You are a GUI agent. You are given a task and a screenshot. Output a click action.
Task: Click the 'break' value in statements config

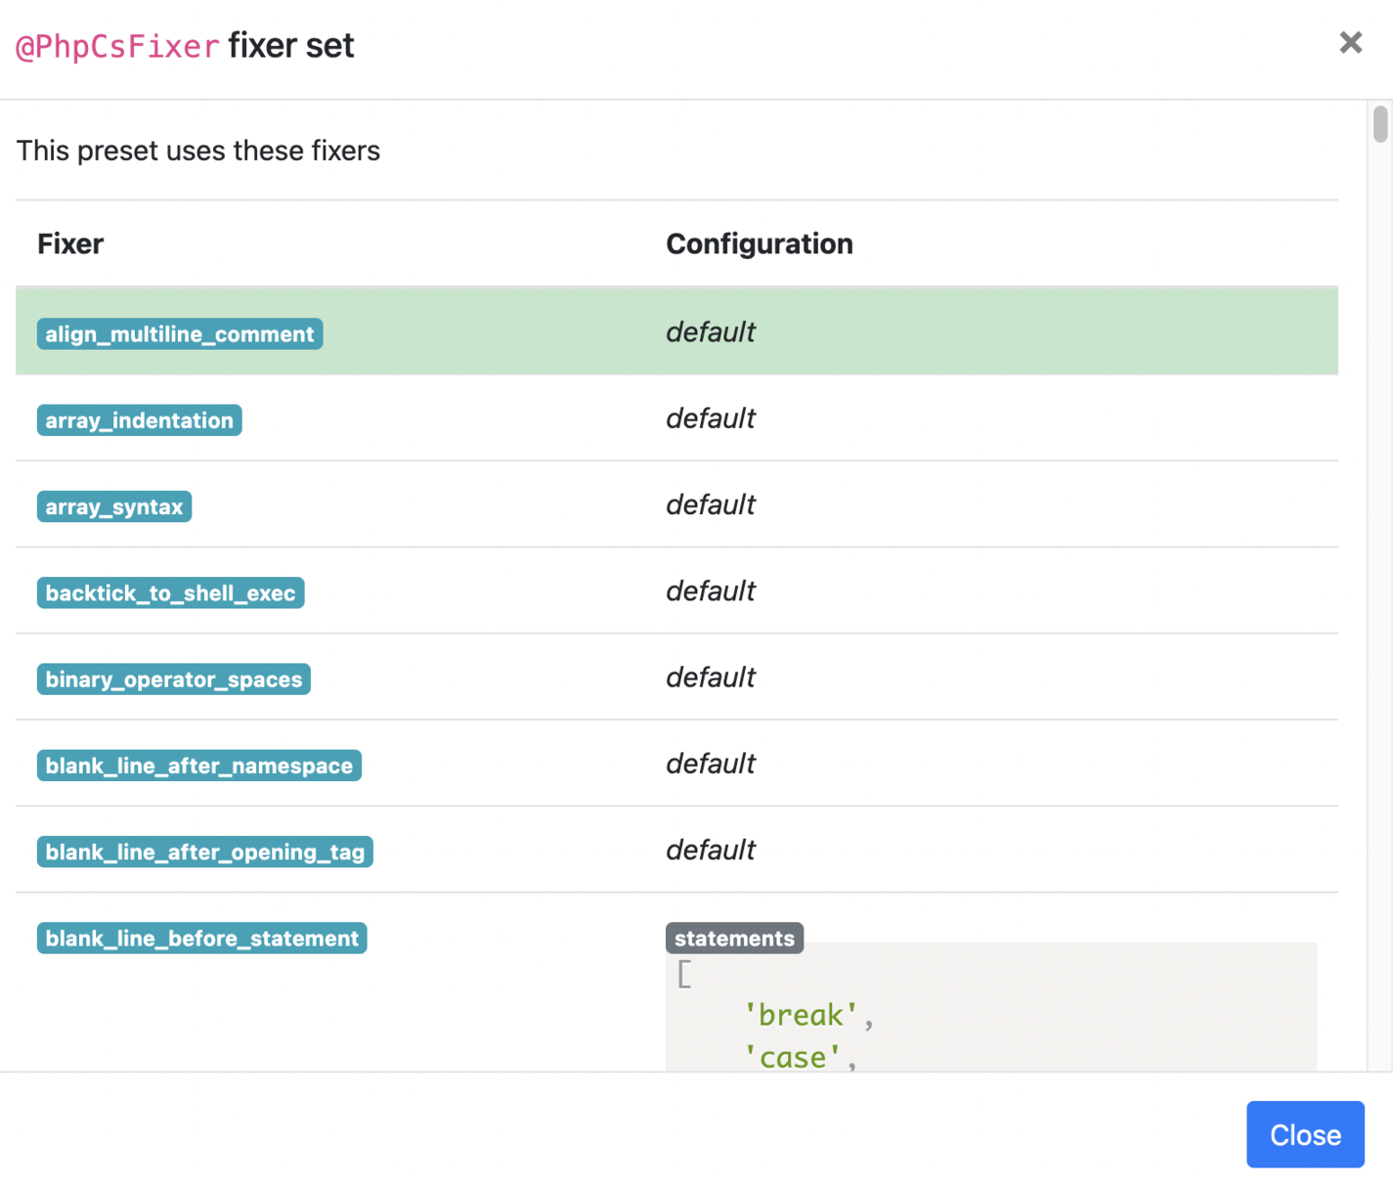802,1014
